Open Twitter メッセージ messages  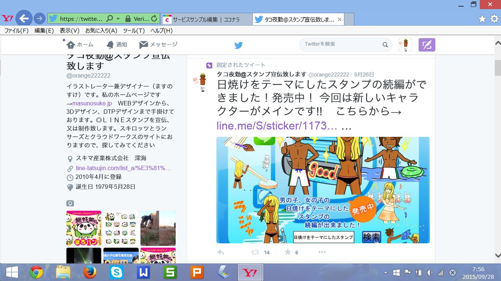pyautogui.click(x=159, y=45)
